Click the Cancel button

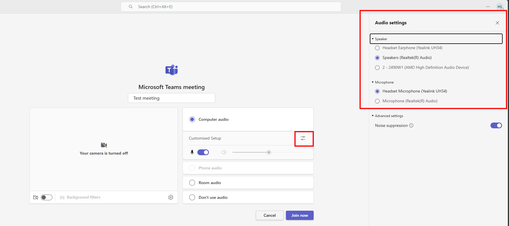coord(270,215)
